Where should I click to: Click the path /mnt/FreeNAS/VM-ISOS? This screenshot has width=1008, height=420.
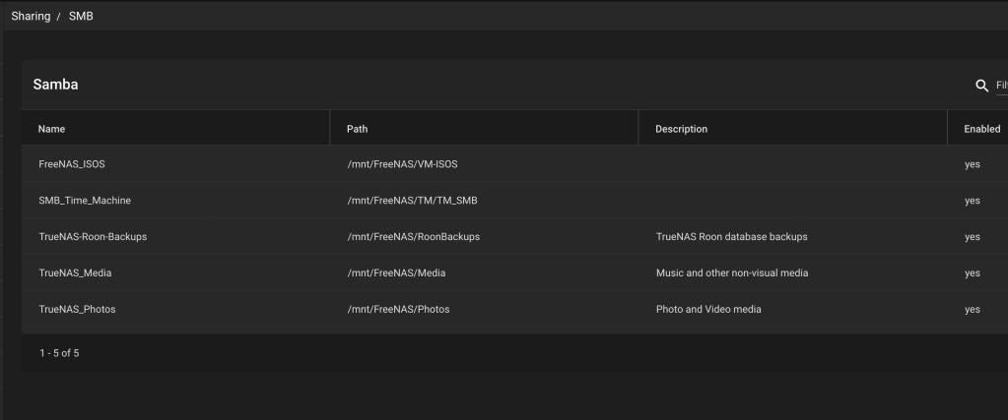tap(402, 164)
